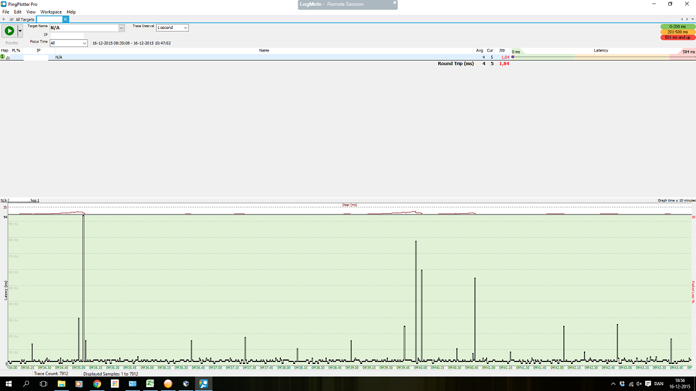Open the Focus Time dropdown
Viewport: 696px width, 391px height.
(84, 43)
